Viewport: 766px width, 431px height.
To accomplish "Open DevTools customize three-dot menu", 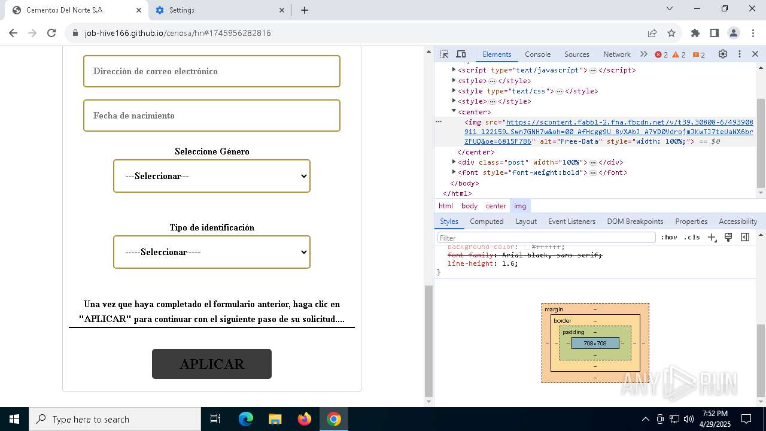I will coord(740,54).
